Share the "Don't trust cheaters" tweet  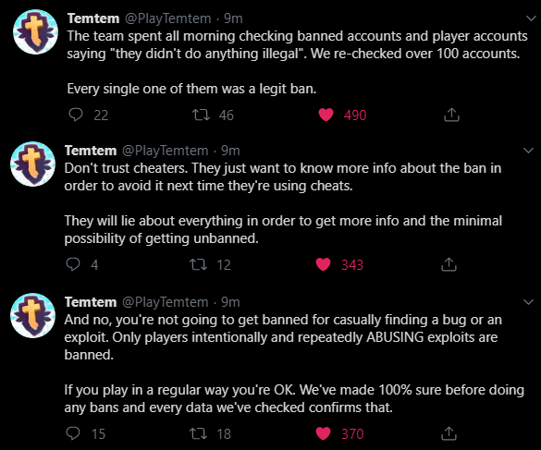(x=449, y=264)
